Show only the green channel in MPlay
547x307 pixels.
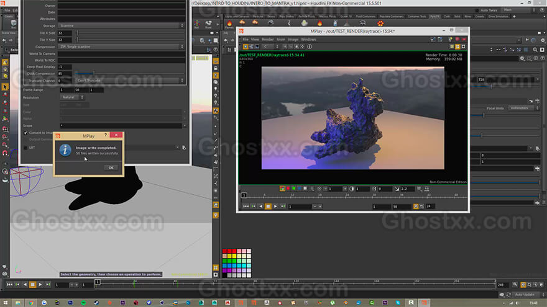coord(294,189)
